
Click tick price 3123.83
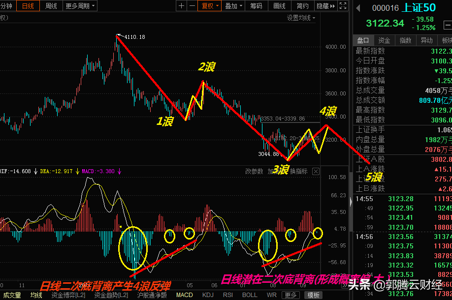click(401, 256)
